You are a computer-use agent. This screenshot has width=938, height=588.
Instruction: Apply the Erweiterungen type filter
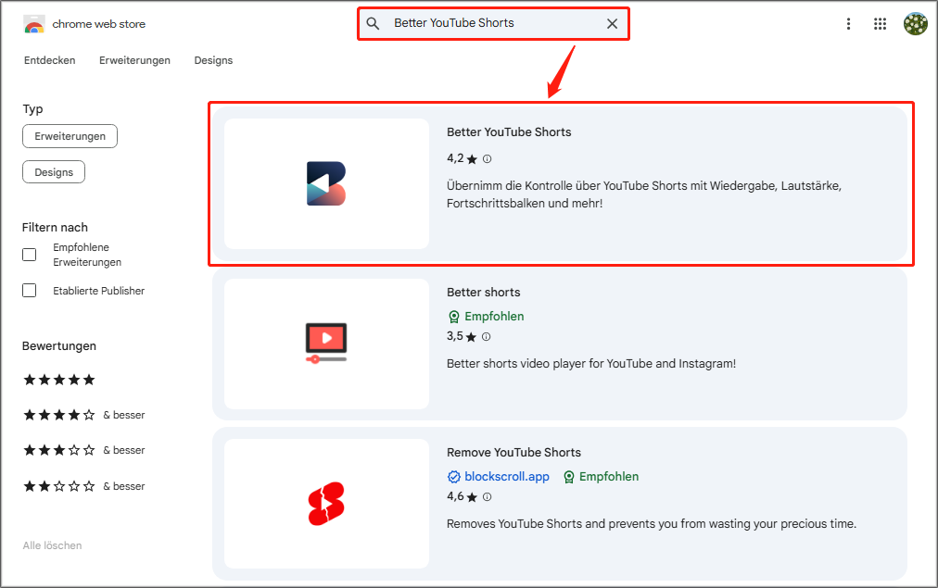[70, 135]
